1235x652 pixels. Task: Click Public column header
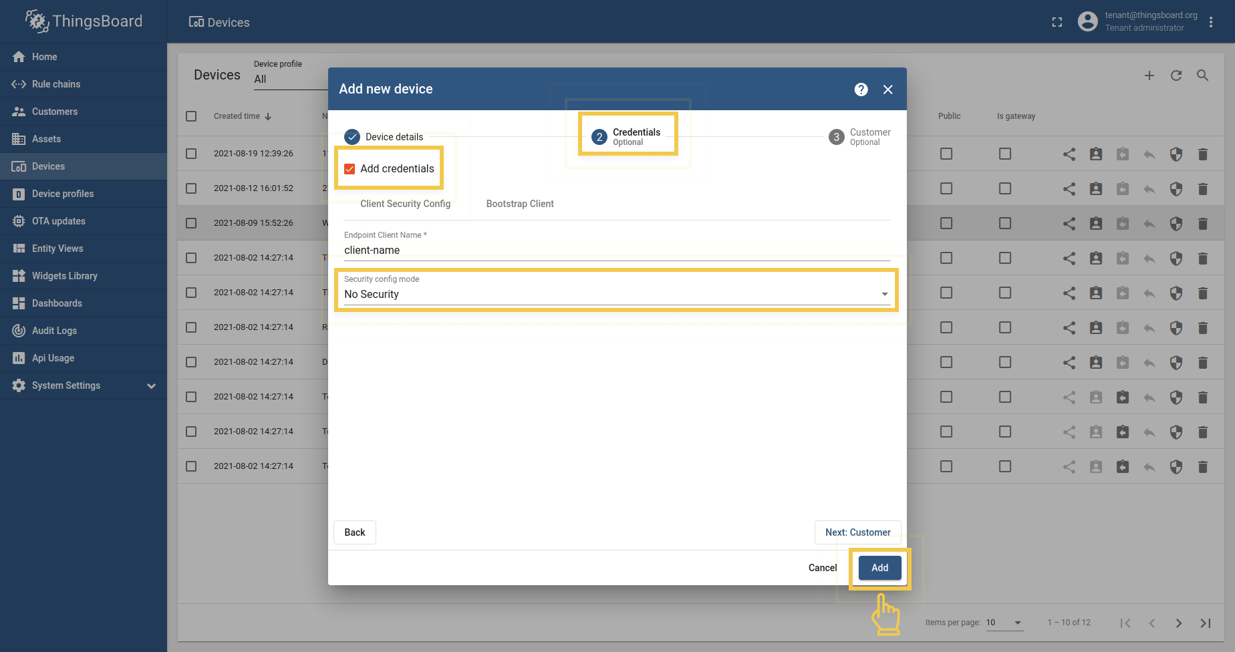(x=949, y=116)
